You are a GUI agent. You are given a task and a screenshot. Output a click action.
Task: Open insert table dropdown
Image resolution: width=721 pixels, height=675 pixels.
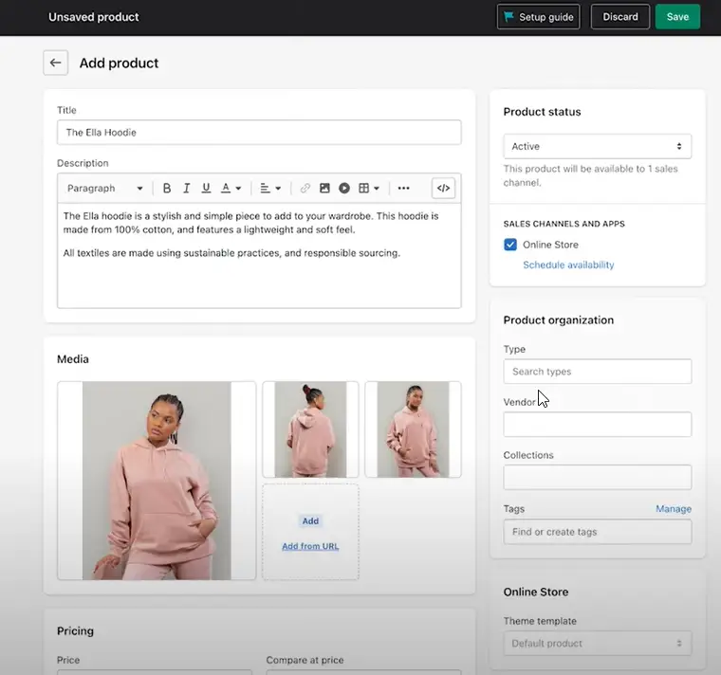pos(369,189)
